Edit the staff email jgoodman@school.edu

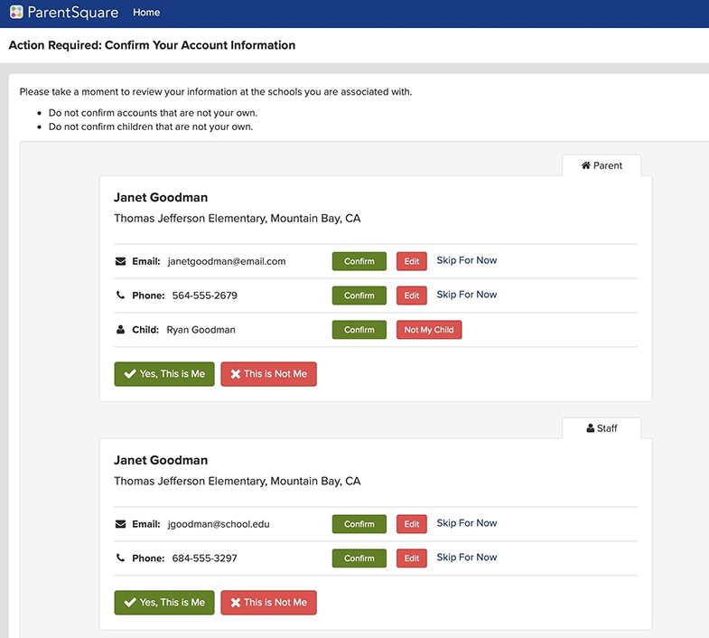412,524
